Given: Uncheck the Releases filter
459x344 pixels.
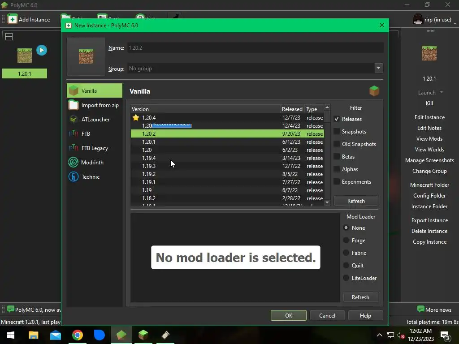Looking at the screenshot, I should tap(337, 119).
